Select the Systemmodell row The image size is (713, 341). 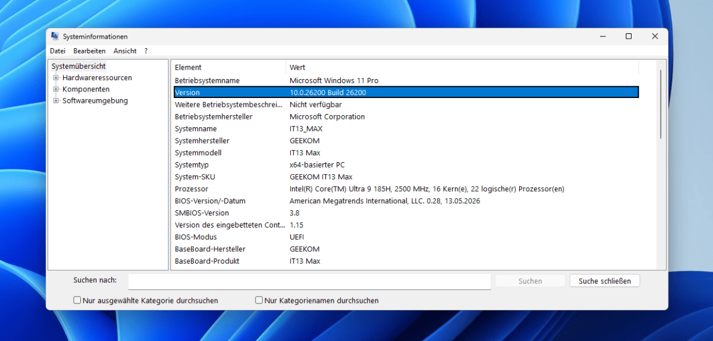(x=406, y=153)
